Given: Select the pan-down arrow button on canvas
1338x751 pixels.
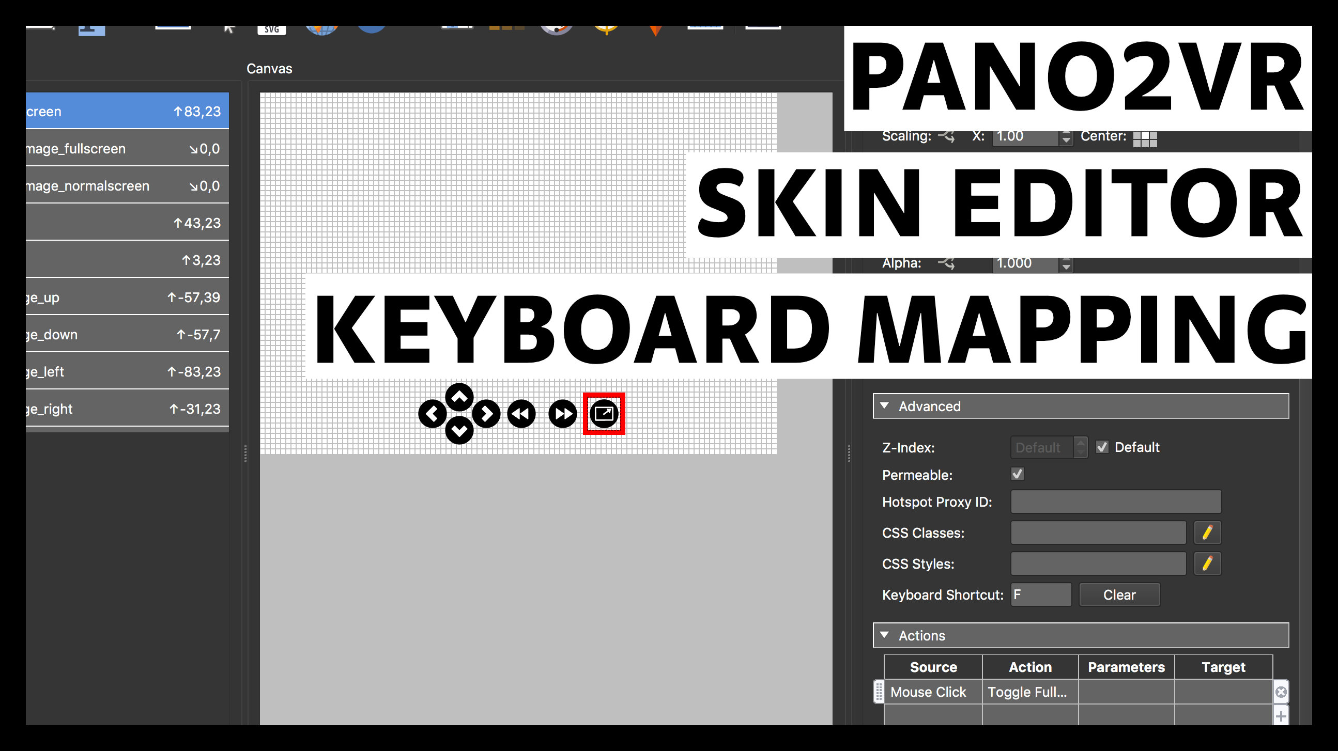Looking at the screenshot, I should (x=459, y=430).
